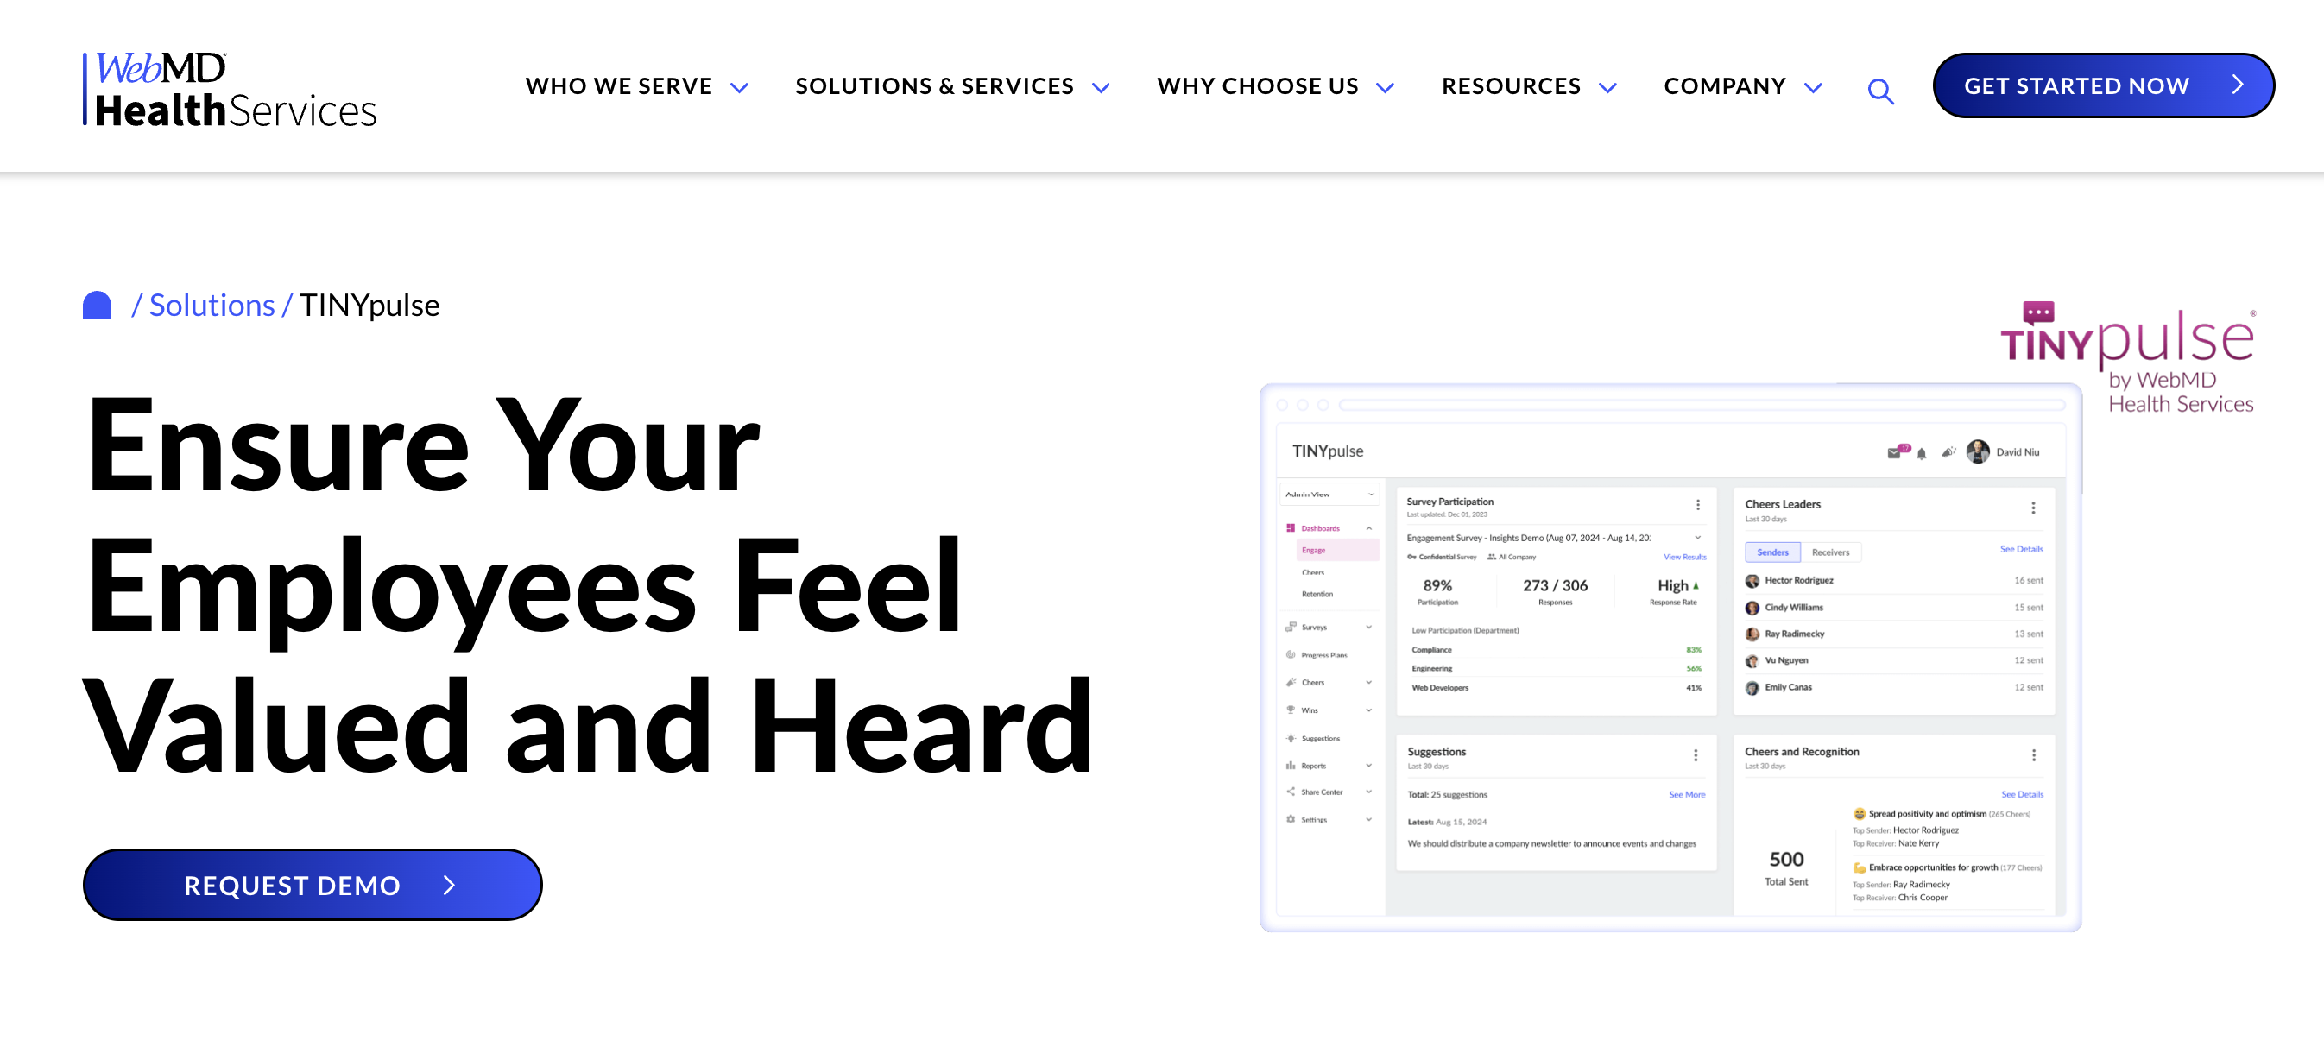Open the RESOURCES menu
Screen dimensions: 2324x1041
[1510, 85]
